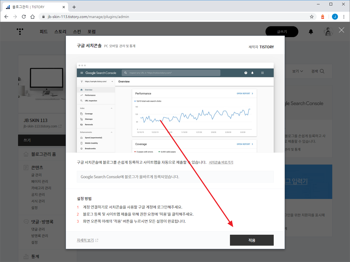This screenshot has width=350, height=262.
Task: Click the Google Search Console preview image
Action: click(175, 108)
